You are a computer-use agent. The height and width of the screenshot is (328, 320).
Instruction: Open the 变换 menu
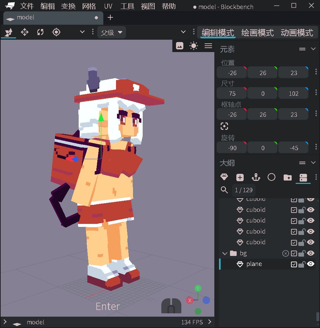point(68,6)
